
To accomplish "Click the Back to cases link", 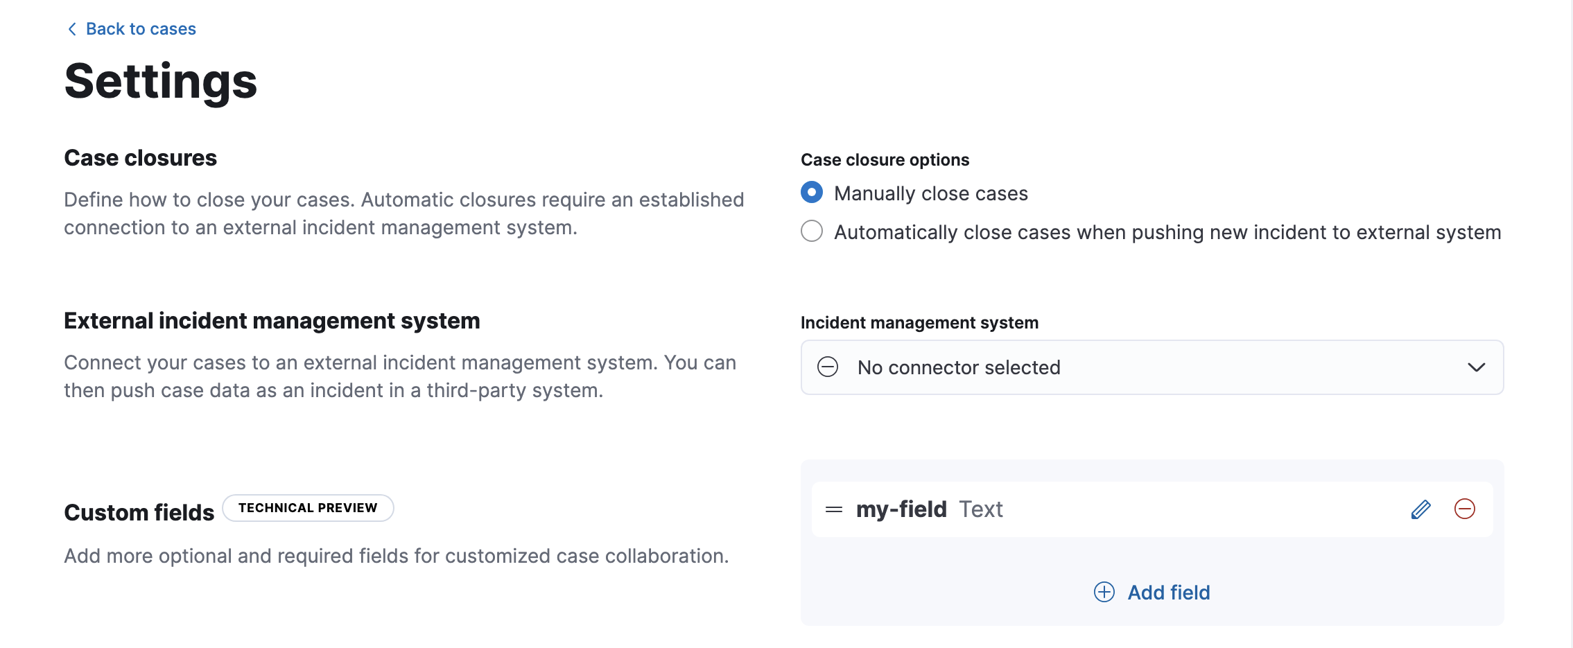I will pyautogui.click(x=139, y=28).
